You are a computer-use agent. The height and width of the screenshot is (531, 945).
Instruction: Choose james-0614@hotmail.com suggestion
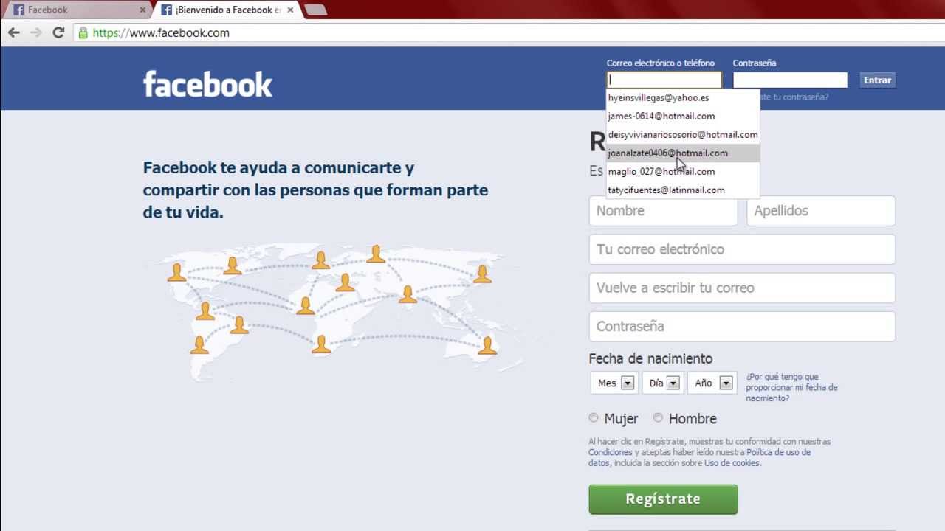(683, 116)
